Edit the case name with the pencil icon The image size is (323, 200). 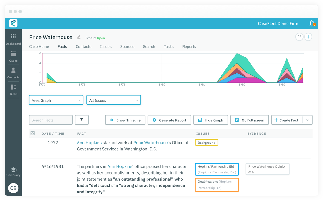pyautogui.click(x=78, y=37)
